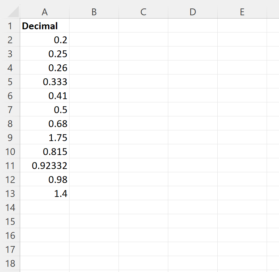Screen dimensions: 279x272
Task: Click the Select All corner button
Action: [x=11, y=12]
